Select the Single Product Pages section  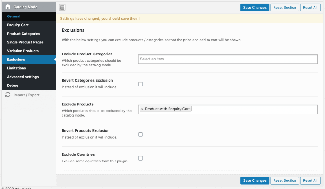pos(29,42)
